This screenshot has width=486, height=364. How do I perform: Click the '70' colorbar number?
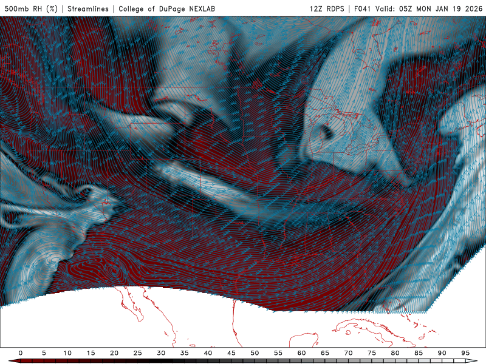click(x=348, y=353)
